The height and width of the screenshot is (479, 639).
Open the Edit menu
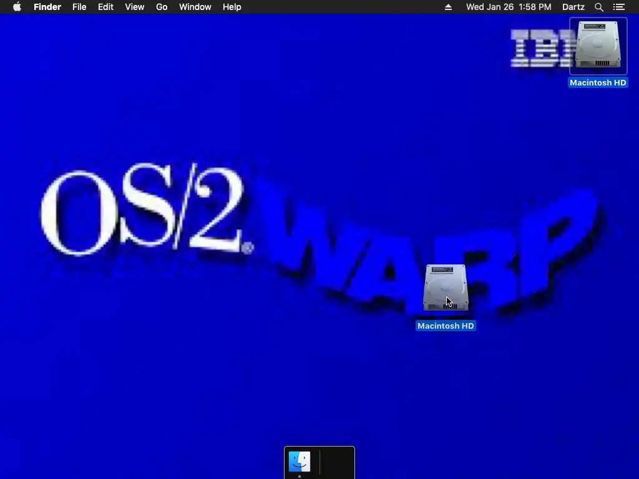(x=105, y=7)
